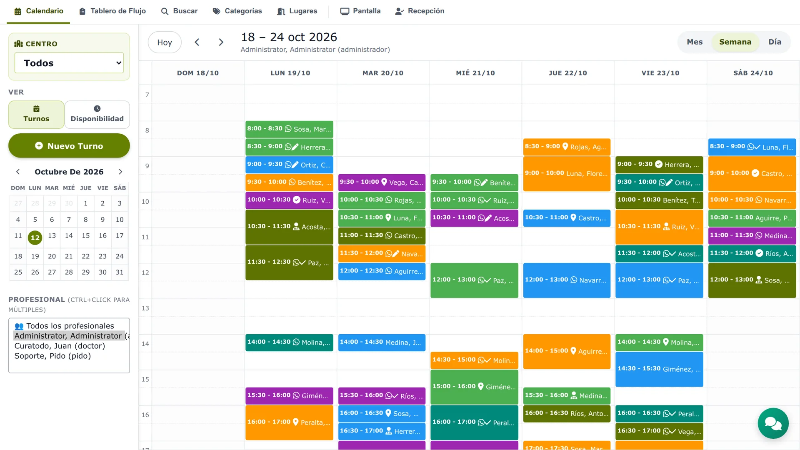
Task: Click the Pantalla monitor icon
Action: click(345, 11)
